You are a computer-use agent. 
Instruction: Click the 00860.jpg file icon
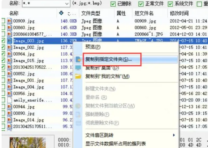coord(10,28)
